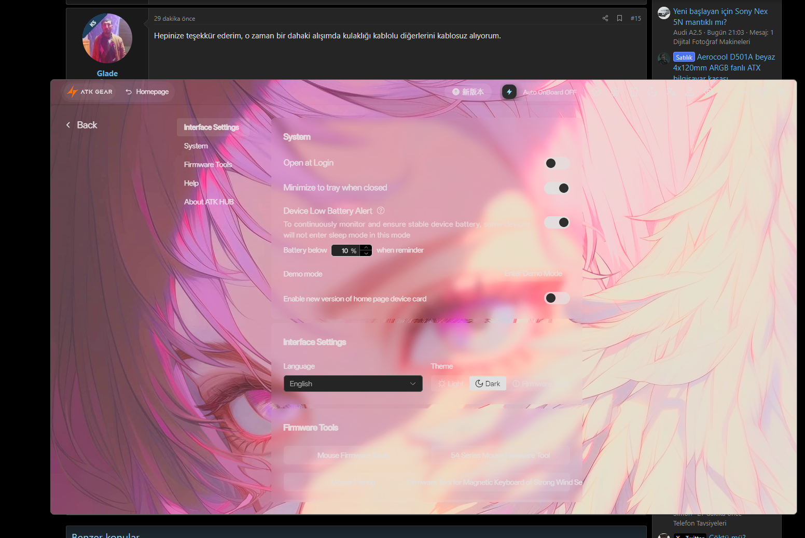Toggle Device Low Battery Alert
This screenshot has width=805, height=538.
click(557, 222)
